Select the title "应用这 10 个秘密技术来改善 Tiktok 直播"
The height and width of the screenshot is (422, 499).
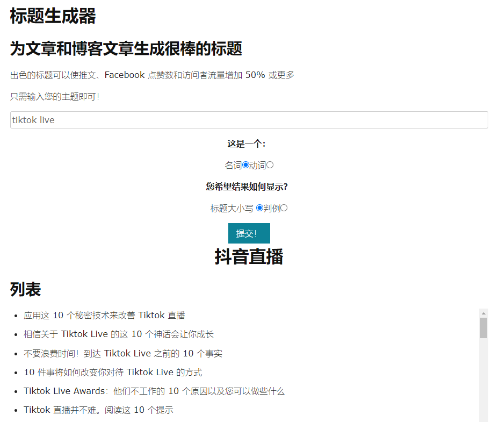(x=104, y=316)
